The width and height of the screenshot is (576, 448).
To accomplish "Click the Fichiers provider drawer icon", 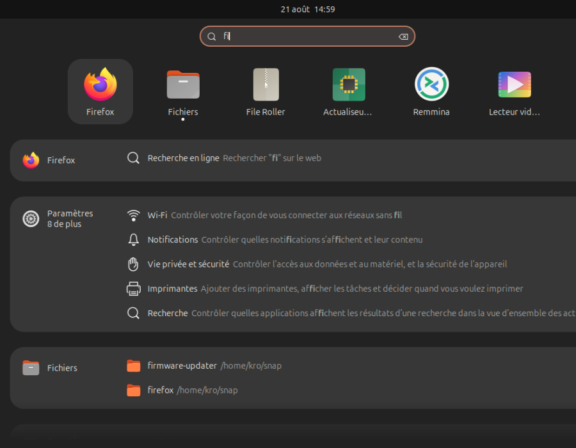I will coord(31,367).
